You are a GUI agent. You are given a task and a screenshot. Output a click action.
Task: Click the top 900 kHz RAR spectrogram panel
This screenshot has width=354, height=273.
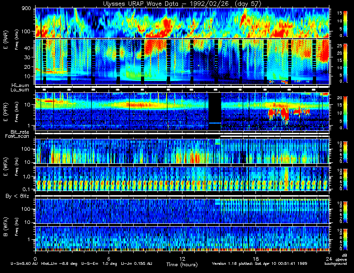pos(182,23)
